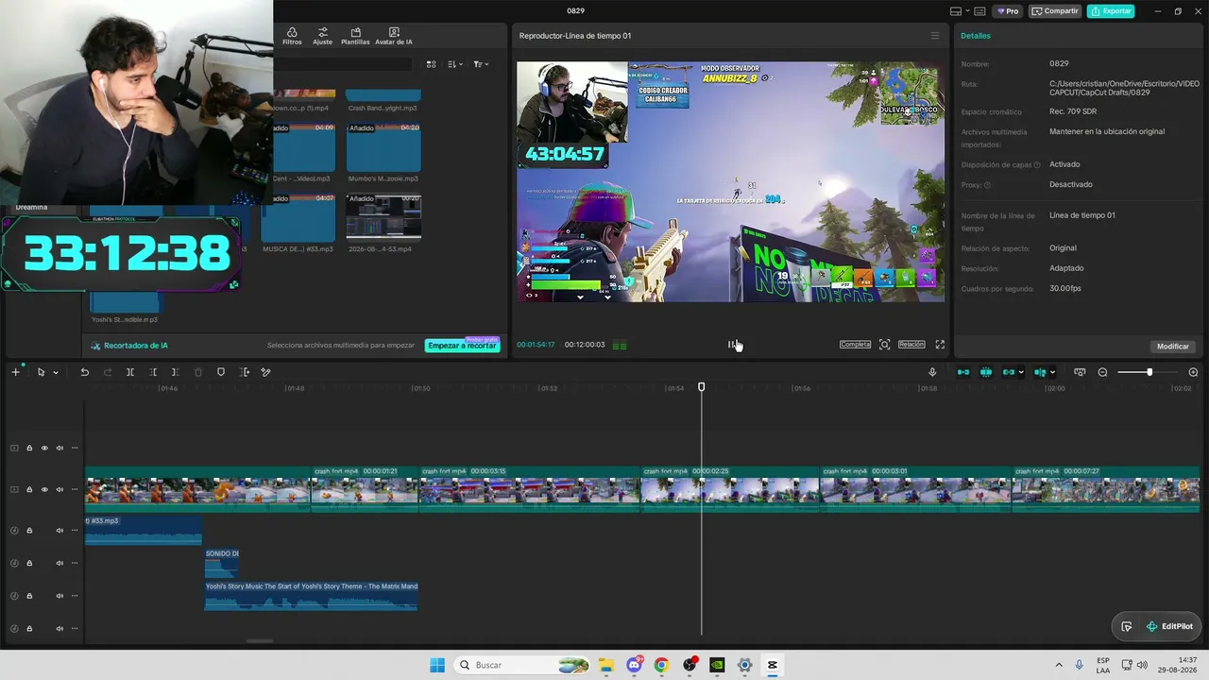Image resolution: width=1209 pixels, height=680 pixels.
Task: Toggle the media grid view icon
Action: point(431,64)
